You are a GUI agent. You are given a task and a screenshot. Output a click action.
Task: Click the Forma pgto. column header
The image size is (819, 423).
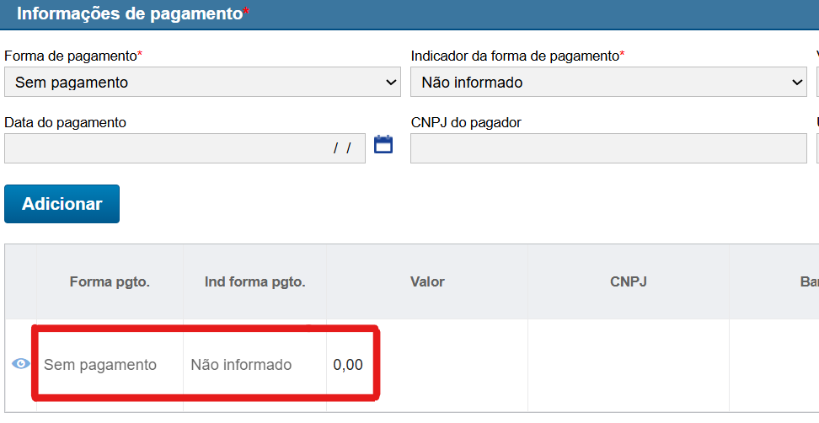(x=110, y=281)
